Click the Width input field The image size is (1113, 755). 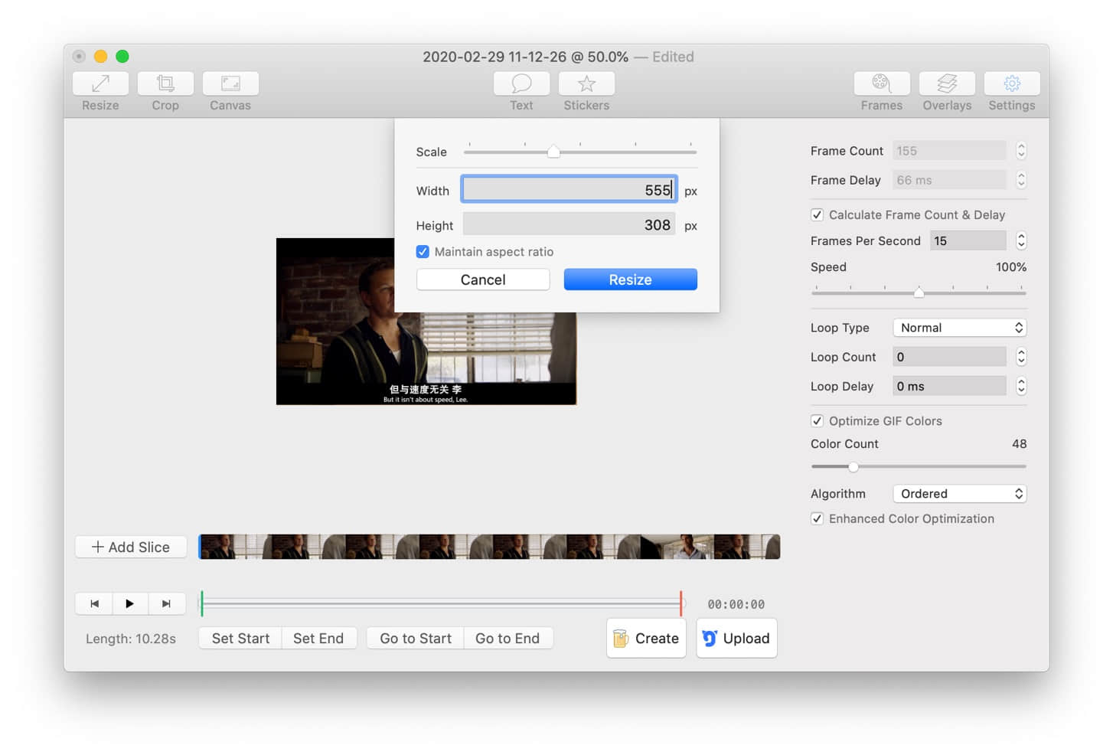(x=569, y=190)
